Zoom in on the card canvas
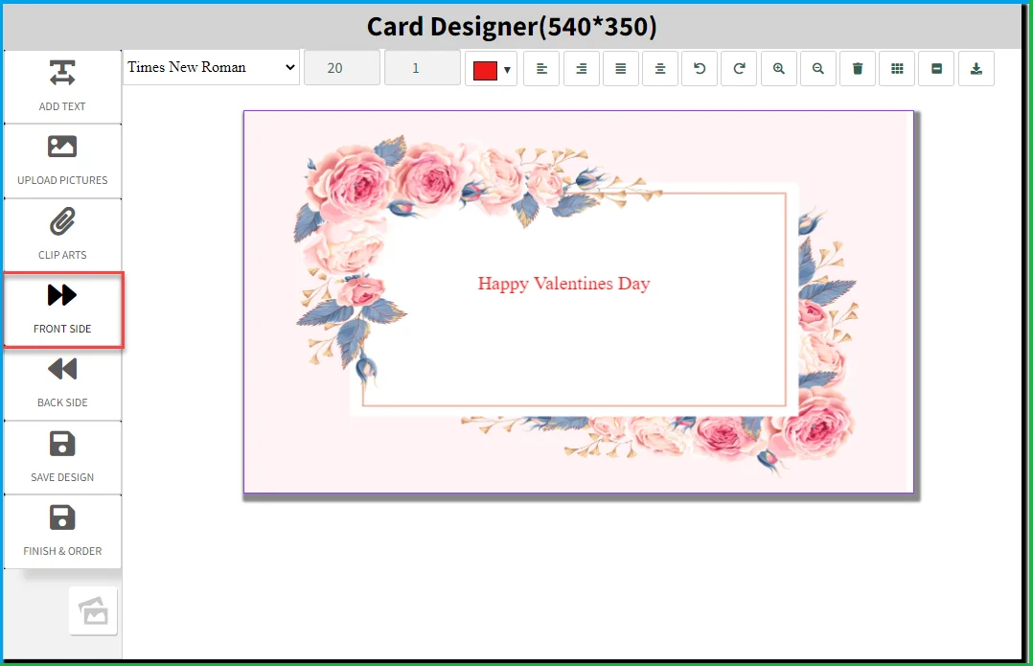The image size is (1033, 666). point(779,68)
